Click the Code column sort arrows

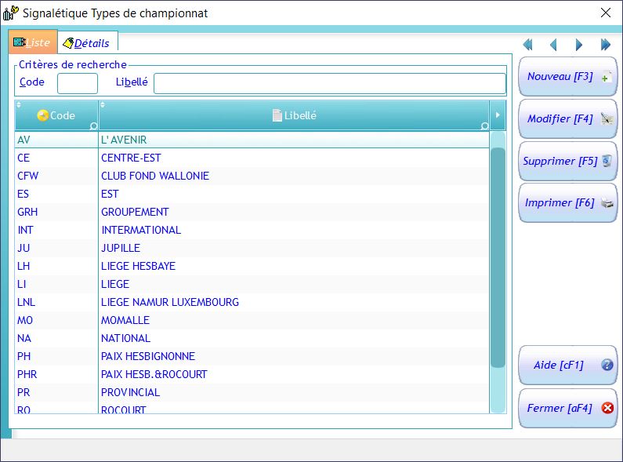click(19, 104)
